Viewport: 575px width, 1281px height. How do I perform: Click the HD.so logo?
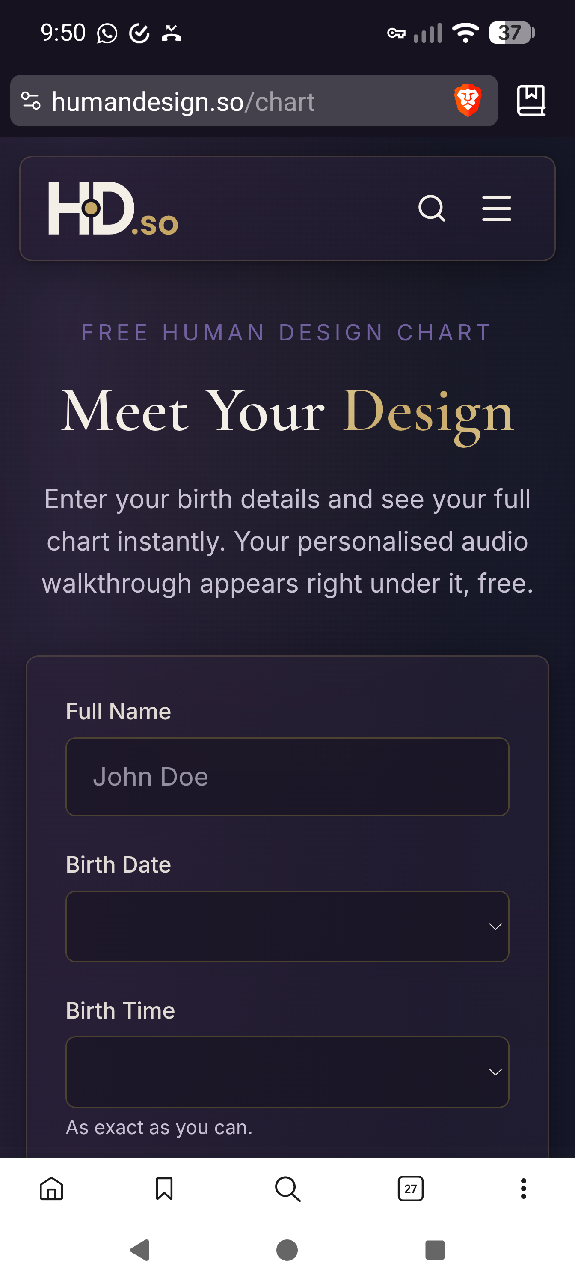pyautogui.click(x=113, y=209)
